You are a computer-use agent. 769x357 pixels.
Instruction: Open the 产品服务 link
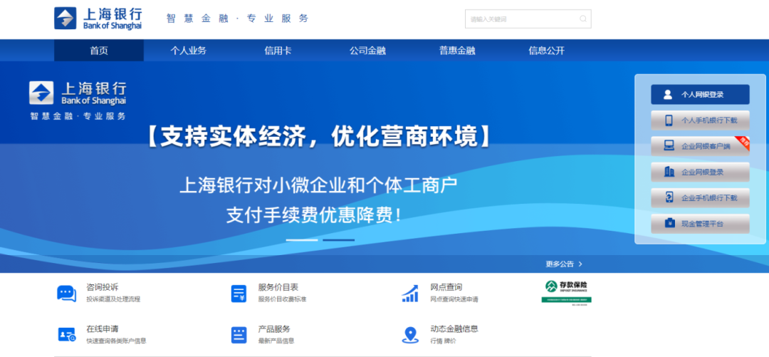click(x=274, y=328)
